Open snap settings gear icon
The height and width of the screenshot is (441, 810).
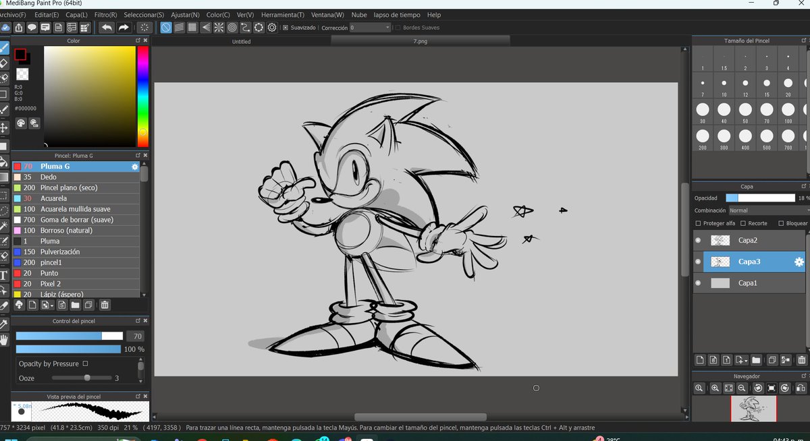coord(272,28)
